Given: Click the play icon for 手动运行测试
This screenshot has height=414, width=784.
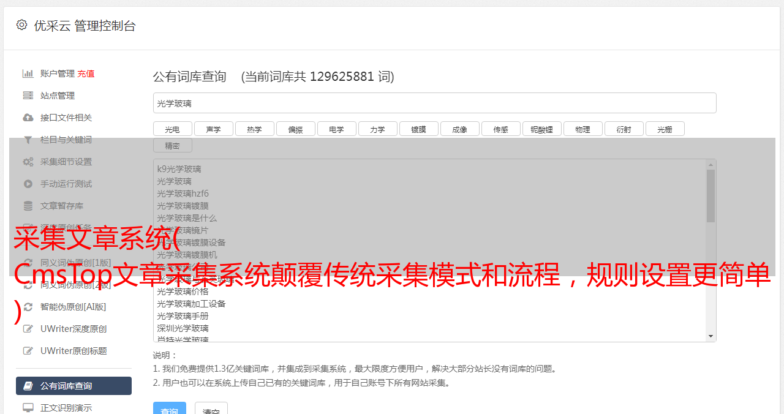Looking at the screenshot, I should (28, 184).
